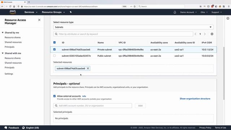Click the browser forward arrow
This screenshot has width=231, height=130.
pyautogui.click(x=6, y=6)
